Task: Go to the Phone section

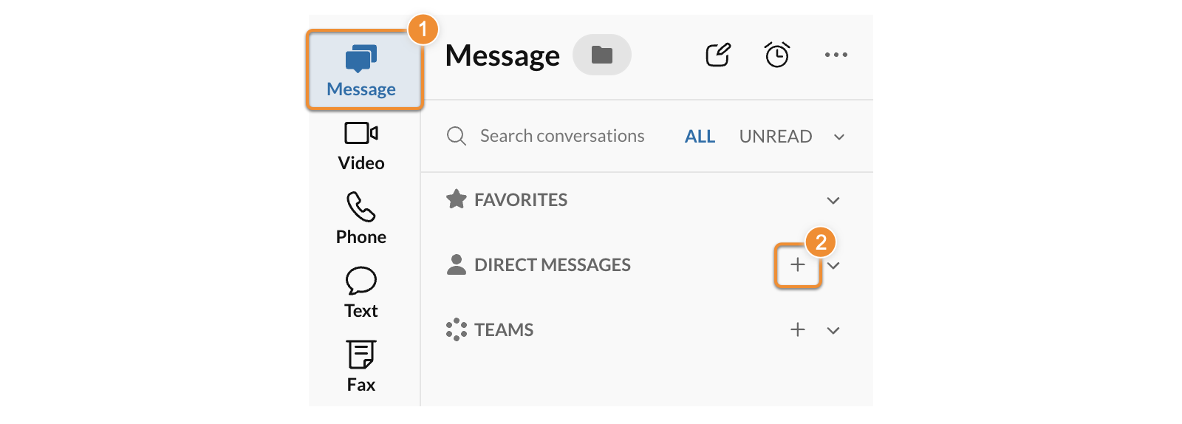Action: (x=361, y=219)
